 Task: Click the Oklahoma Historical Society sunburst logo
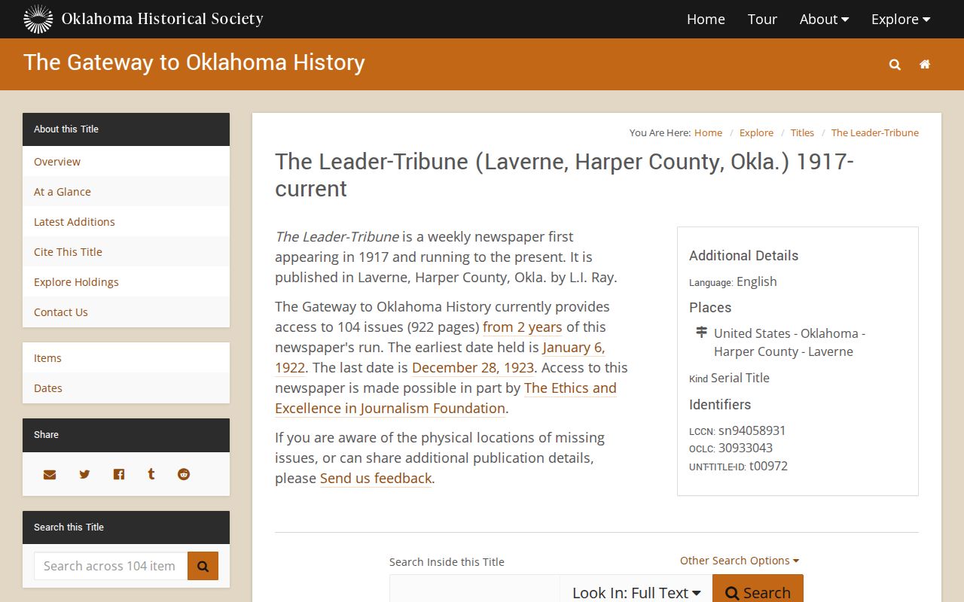point(38,19)
